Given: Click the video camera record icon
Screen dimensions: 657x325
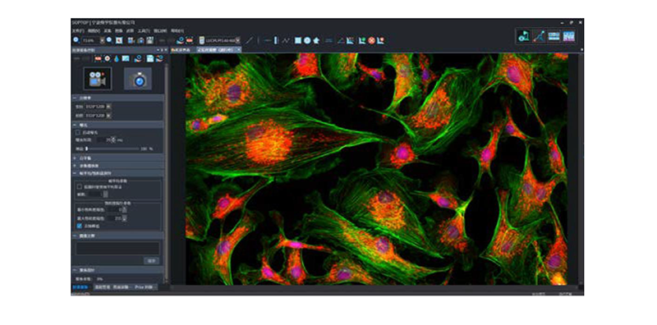Looking at the screenshot, I should click(97, 79).
